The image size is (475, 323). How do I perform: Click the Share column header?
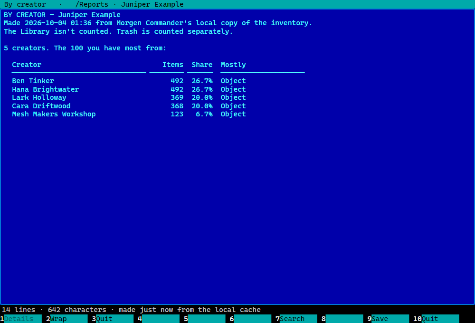click(202, 65)
